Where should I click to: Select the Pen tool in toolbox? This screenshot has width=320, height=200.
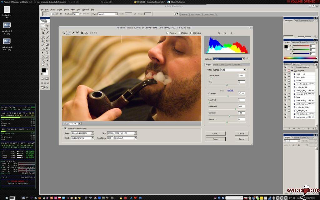[43, 57]
